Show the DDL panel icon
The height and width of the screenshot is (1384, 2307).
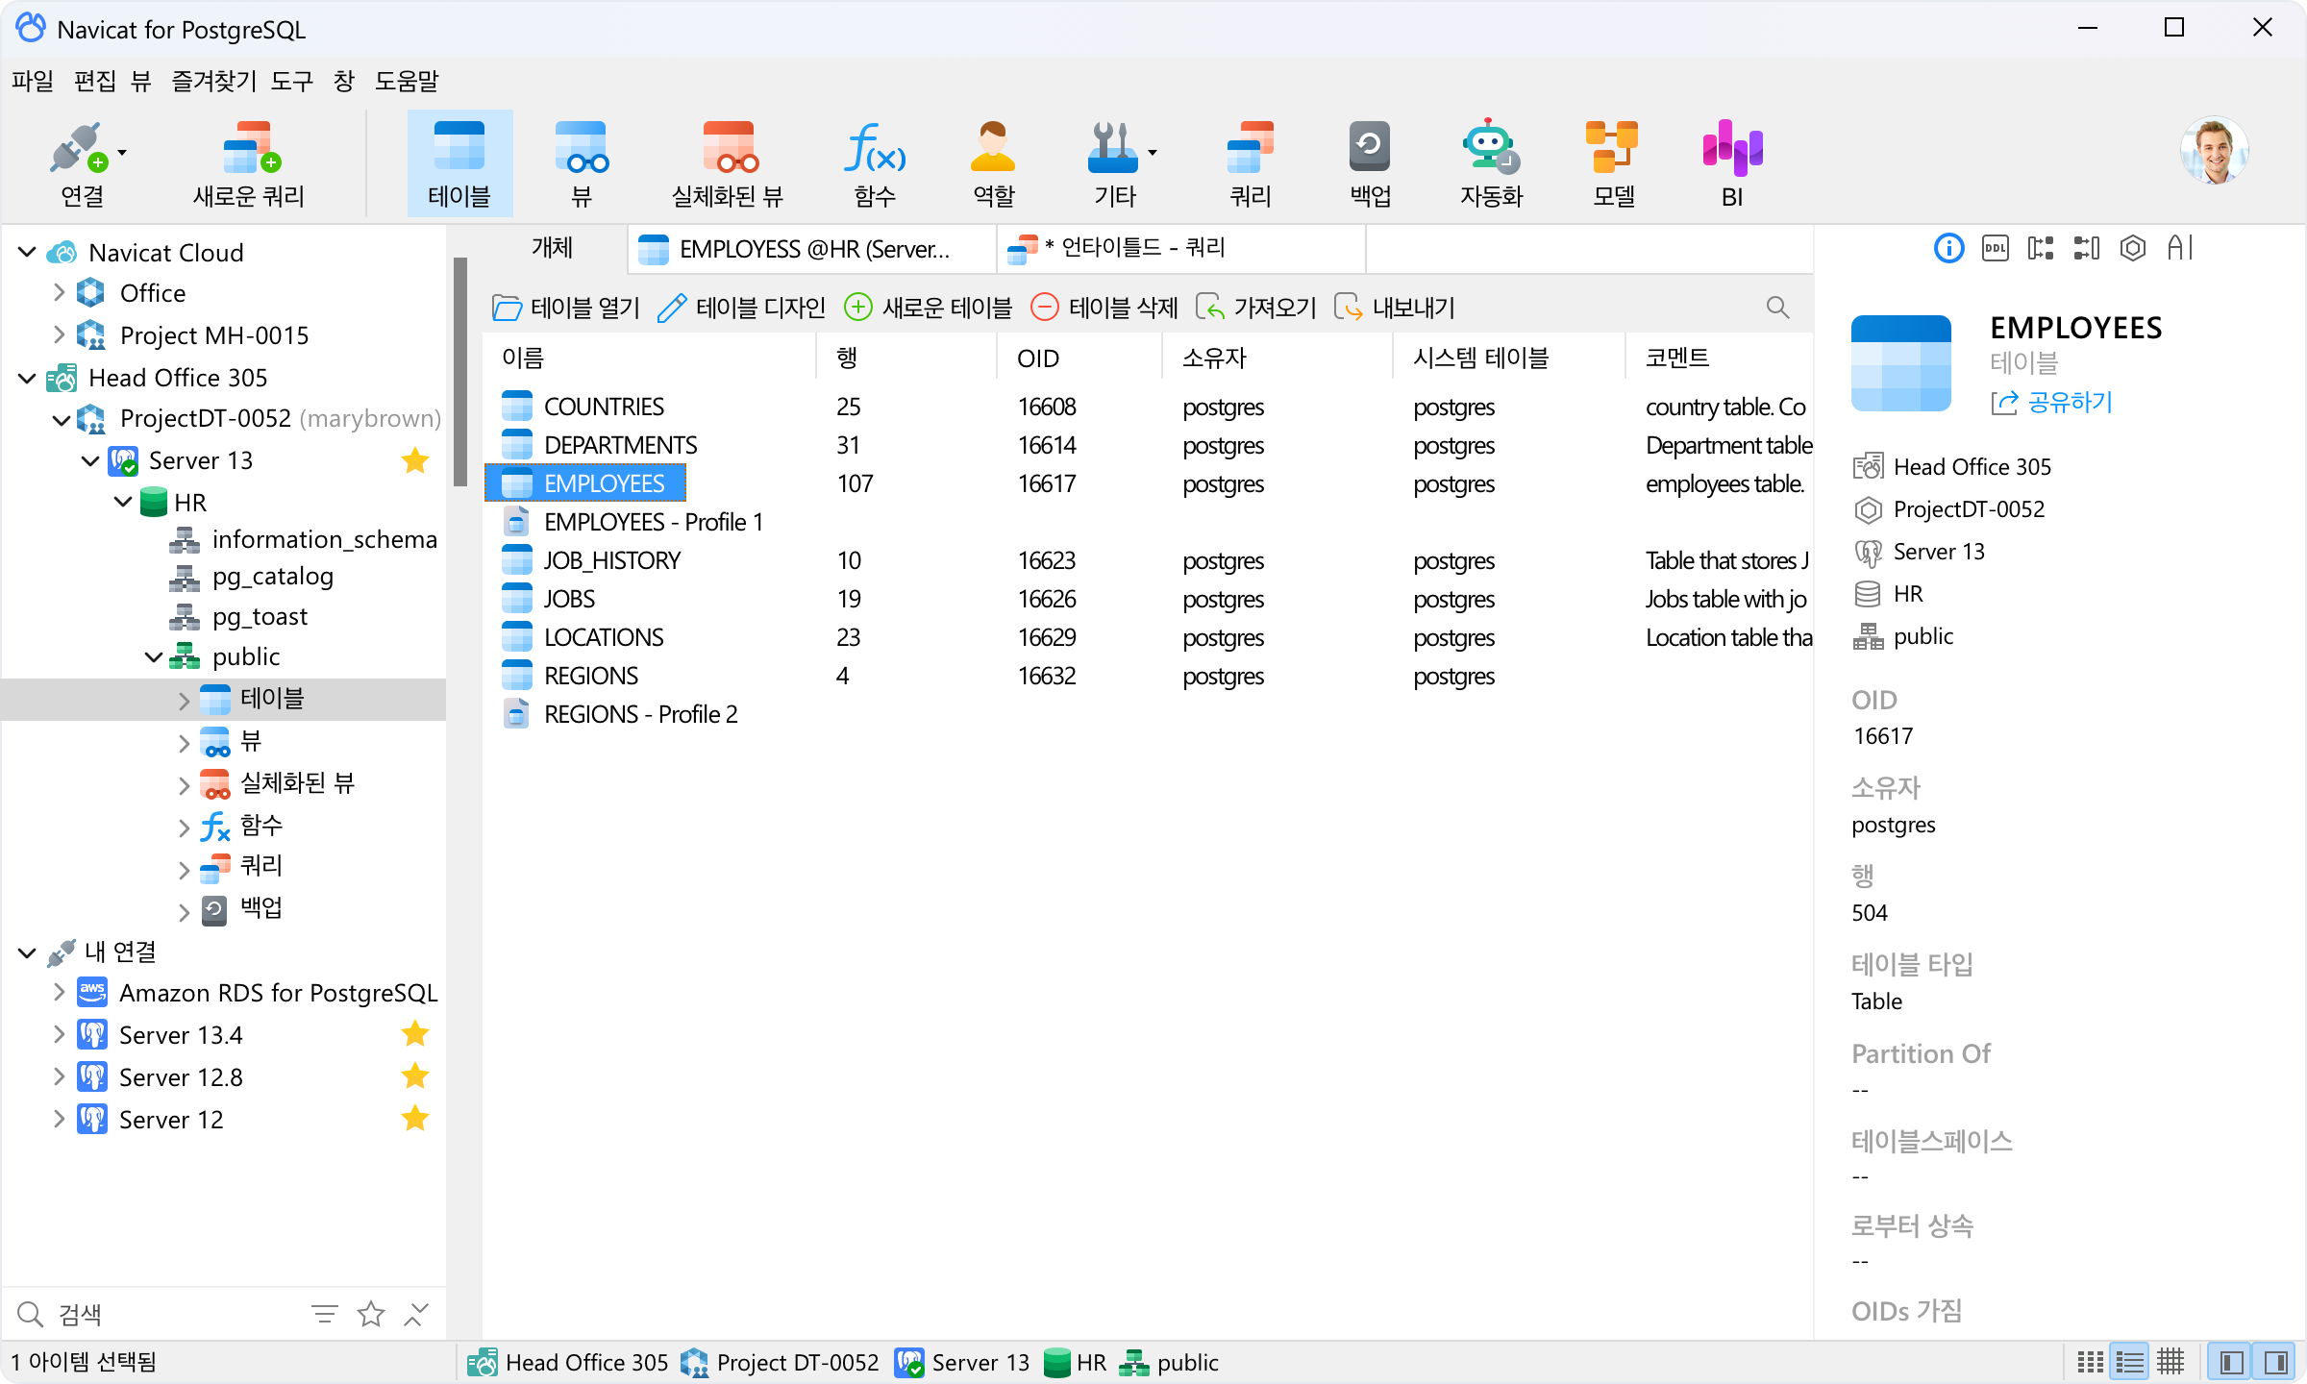(x=1995, y=249)
